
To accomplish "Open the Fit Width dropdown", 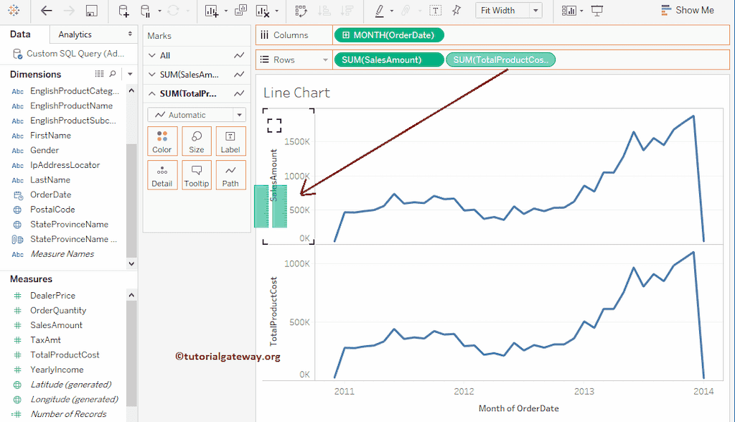I will click(x=535, y=11).
